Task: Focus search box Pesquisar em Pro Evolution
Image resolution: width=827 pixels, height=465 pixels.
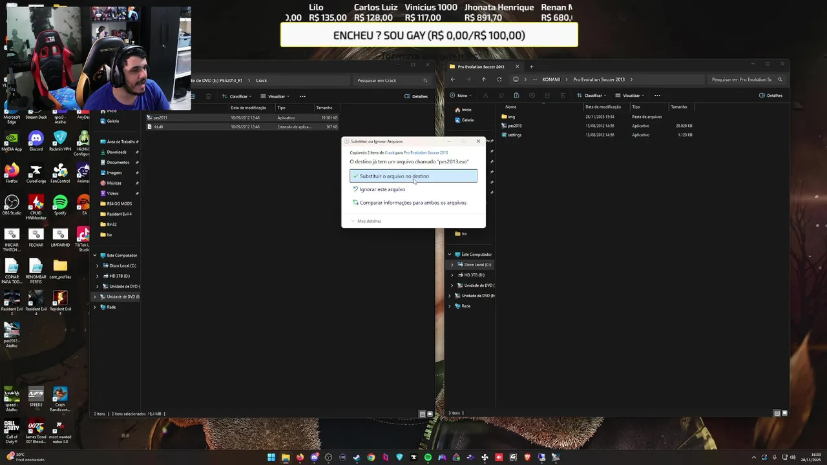Action: click(x=746, y=79)
